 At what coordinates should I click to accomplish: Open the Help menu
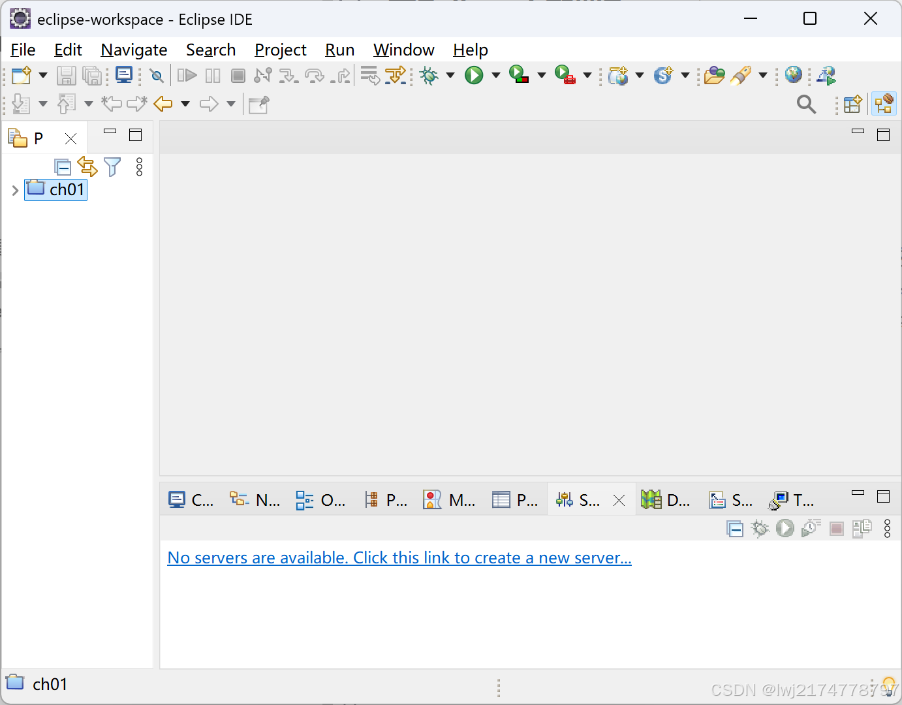click(x=471, y=50)
